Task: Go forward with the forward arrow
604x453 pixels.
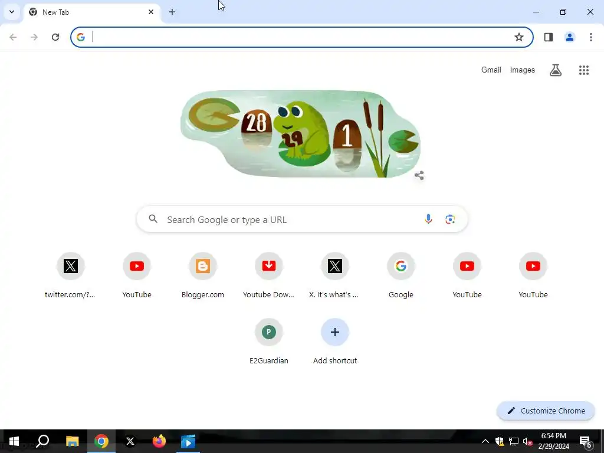Action: pyautogui.click(x=34, y=37)
